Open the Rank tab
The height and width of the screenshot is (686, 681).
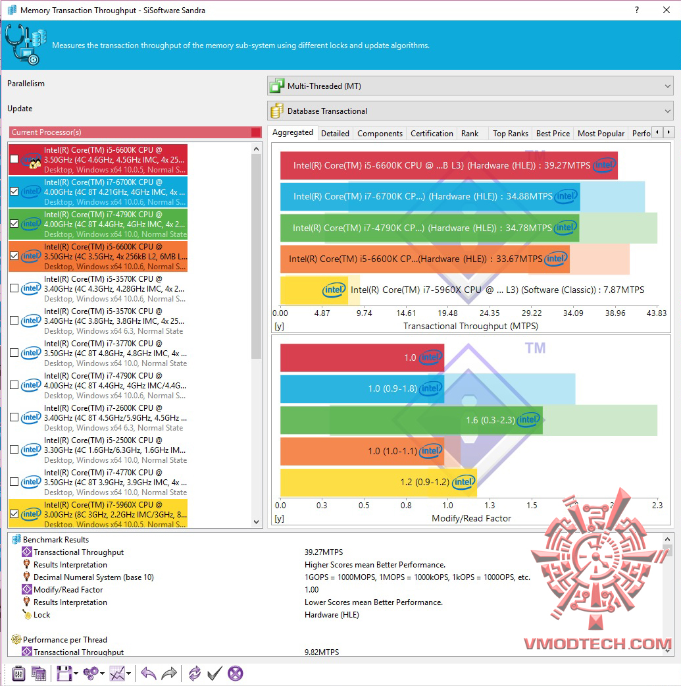470,134
